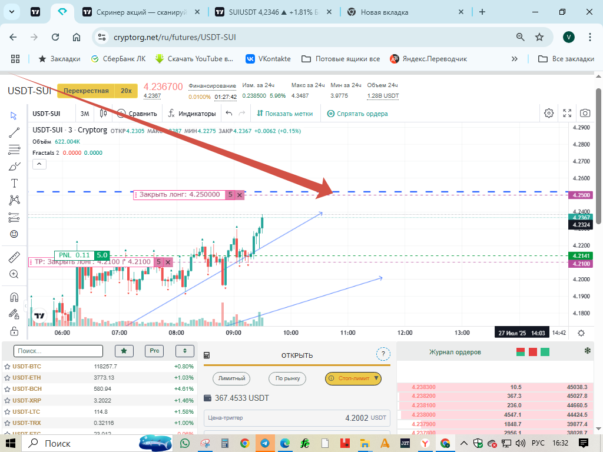The width and height of the screenshot is (603, 452).
Task: Bookmark this page with star icon
Action: [539, 37]
